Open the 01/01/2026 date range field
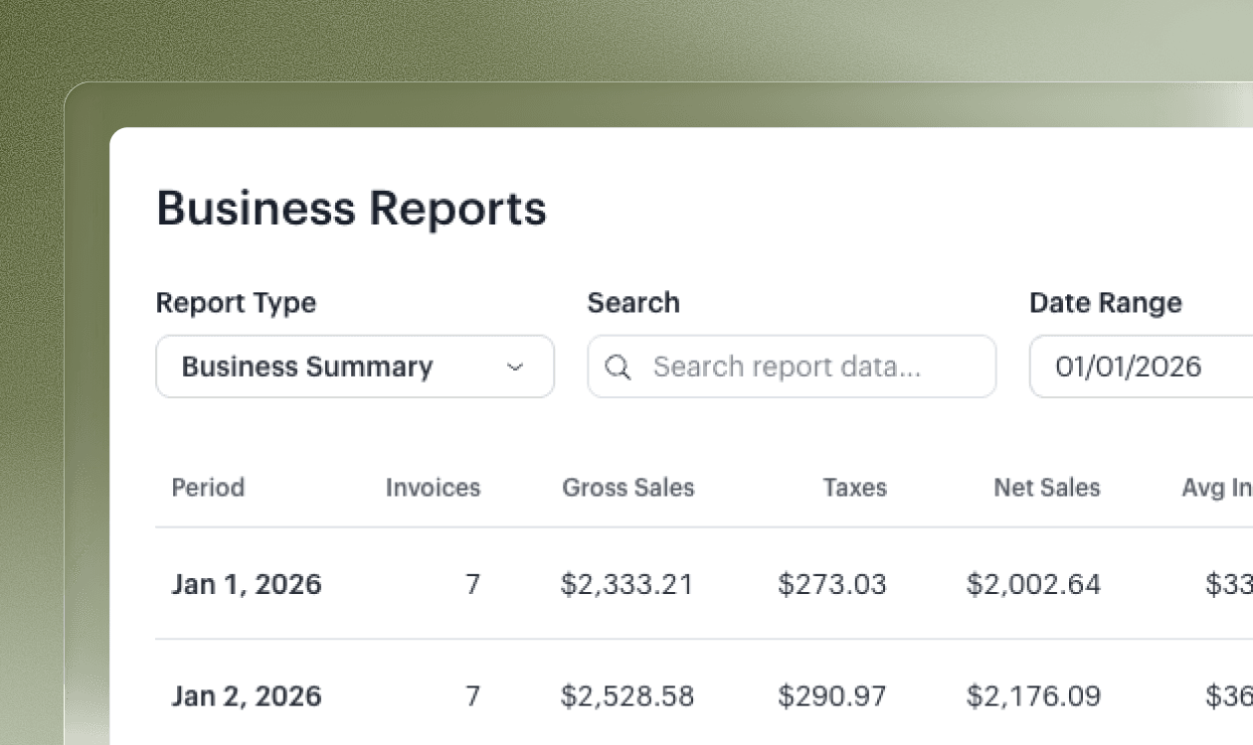 click(1142, 367)
